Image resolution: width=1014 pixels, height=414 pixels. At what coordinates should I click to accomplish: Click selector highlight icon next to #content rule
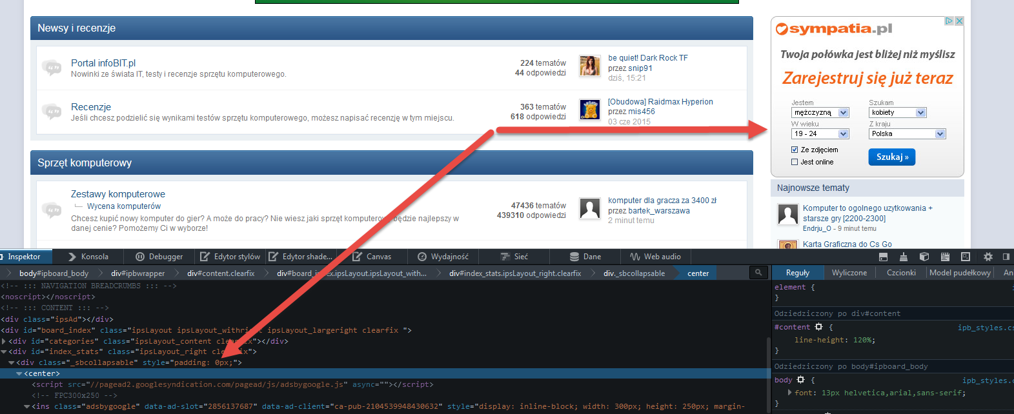coord(819,327)
